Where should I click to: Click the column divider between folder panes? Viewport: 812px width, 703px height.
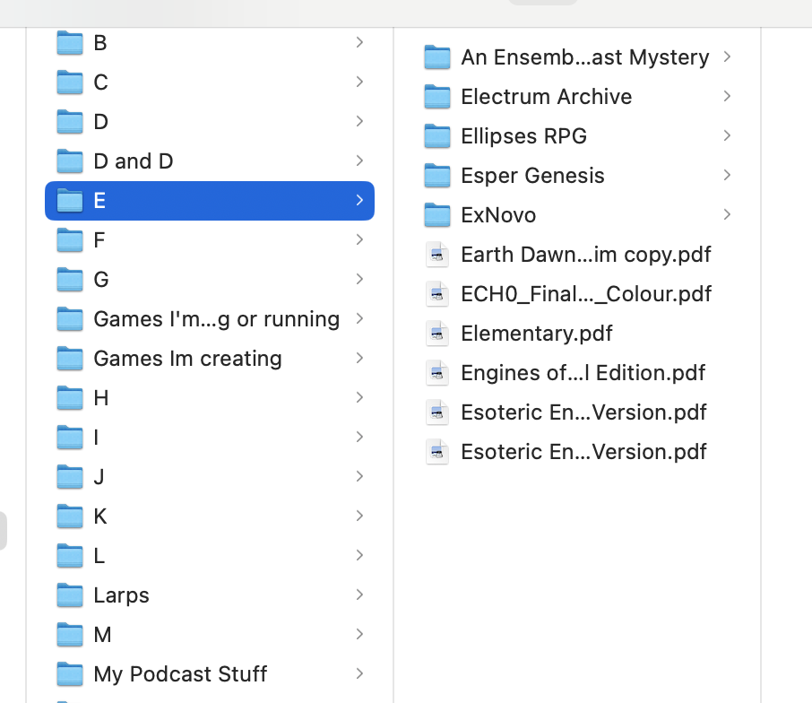click(x=393, y=359)
